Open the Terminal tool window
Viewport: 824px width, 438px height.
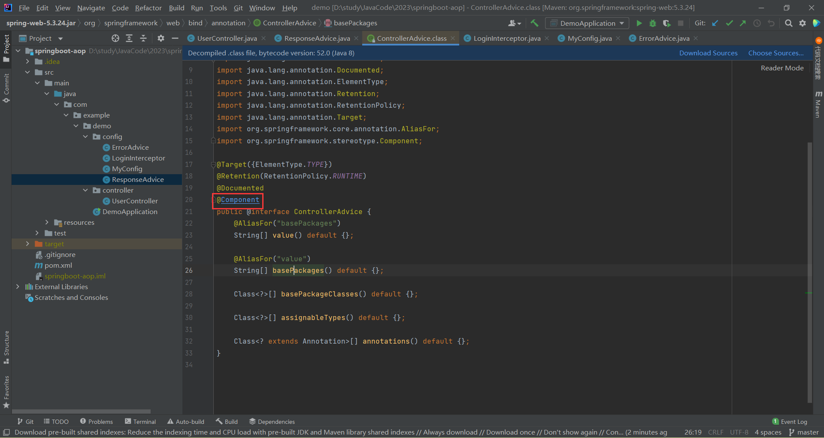[x=140, y=422]
